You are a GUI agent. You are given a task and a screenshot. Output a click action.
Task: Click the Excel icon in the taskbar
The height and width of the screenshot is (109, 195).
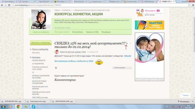pos(26,106)
